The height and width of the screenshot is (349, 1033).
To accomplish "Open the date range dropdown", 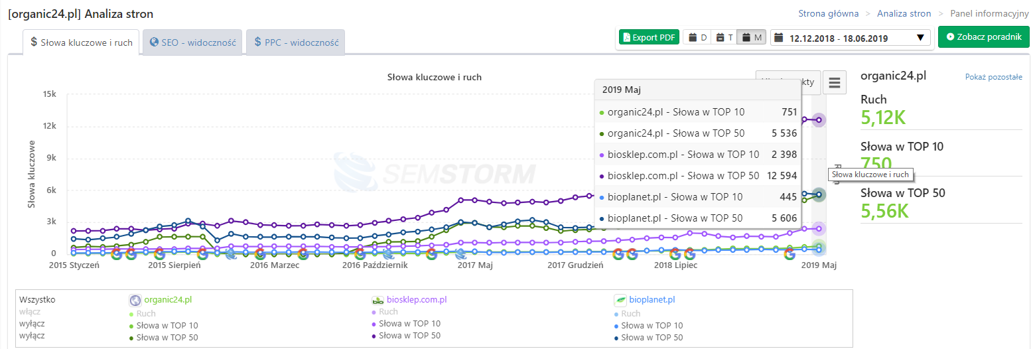I will [x=850, y=38].
